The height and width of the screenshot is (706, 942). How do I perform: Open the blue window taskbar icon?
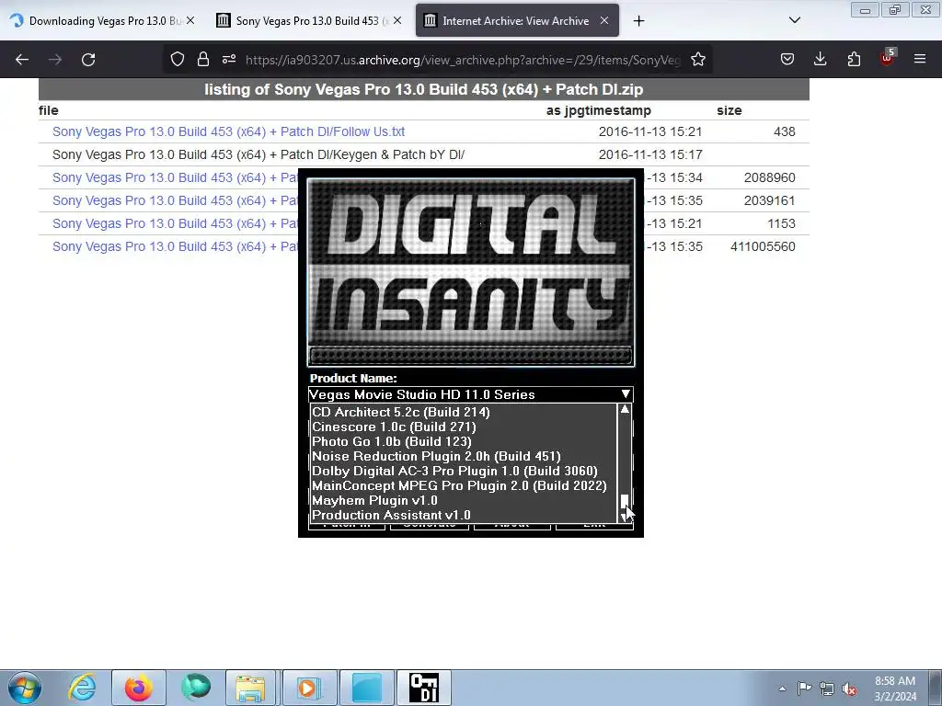coord(366,688)
